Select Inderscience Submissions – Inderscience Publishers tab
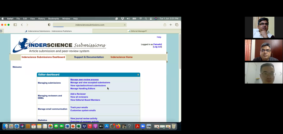The image size is (283, 134). pos(48,31)
